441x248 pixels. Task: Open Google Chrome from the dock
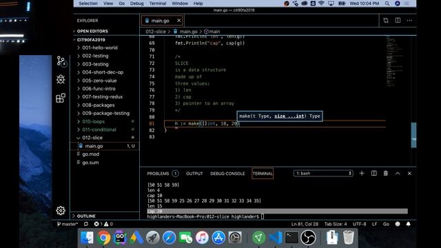click(103, 238)
